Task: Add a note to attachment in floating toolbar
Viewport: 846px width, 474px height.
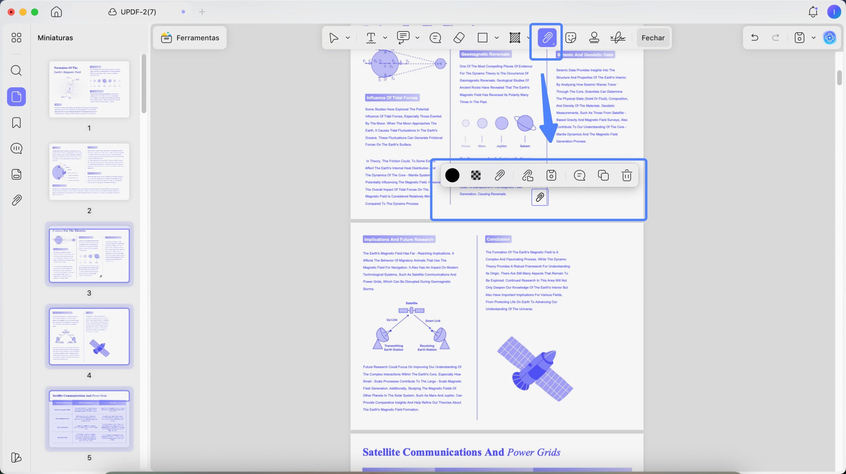Action: pyautogui.click(x=579, y=175)
